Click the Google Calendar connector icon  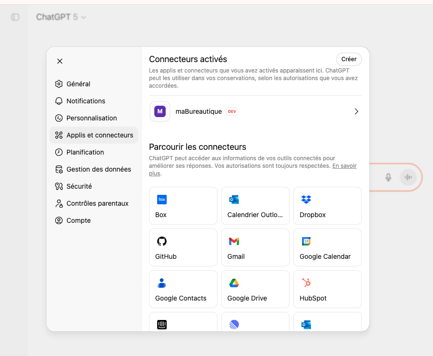pos(306,241)
